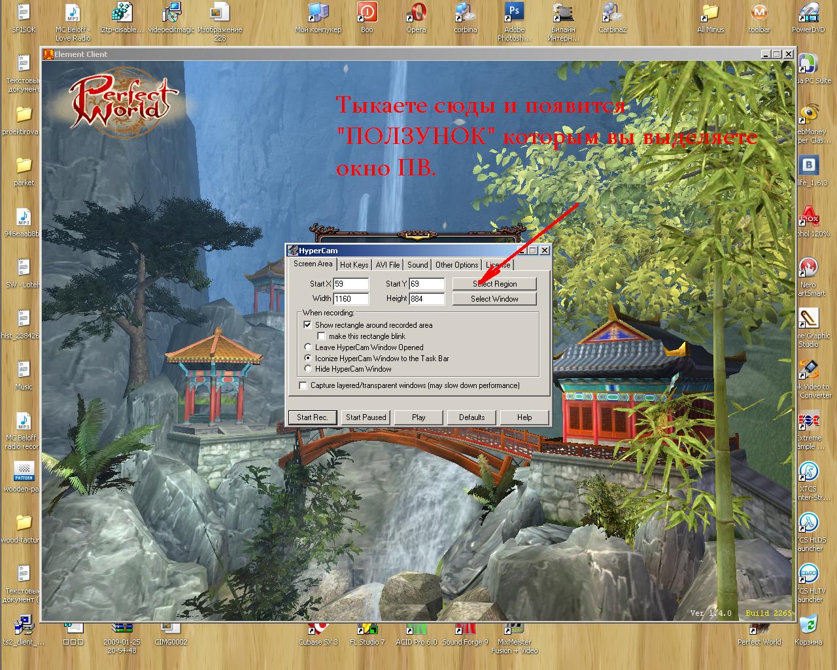Screen dimensions: 837x670
Task: Open the corbina connection icon
Action: (465, 18)
